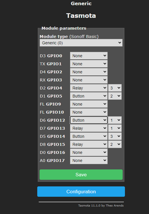Change GPIO4 Relay function dropdown

click(89, 88)
